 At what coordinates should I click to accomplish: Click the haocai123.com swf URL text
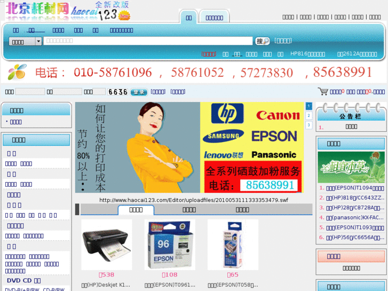[194, 200]
